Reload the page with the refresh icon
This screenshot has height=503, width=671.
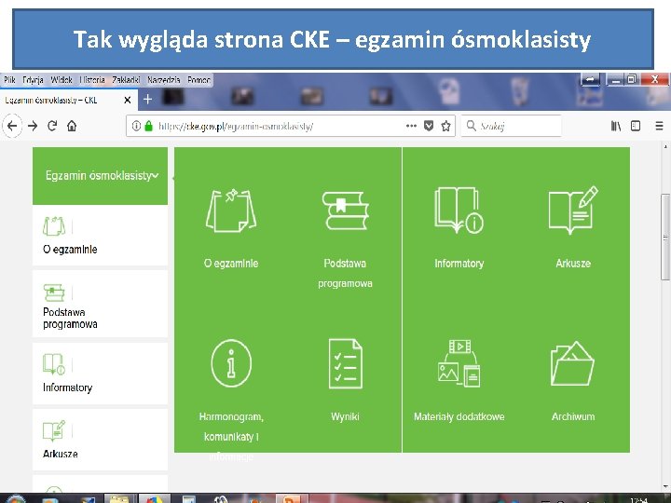point(52,126)
